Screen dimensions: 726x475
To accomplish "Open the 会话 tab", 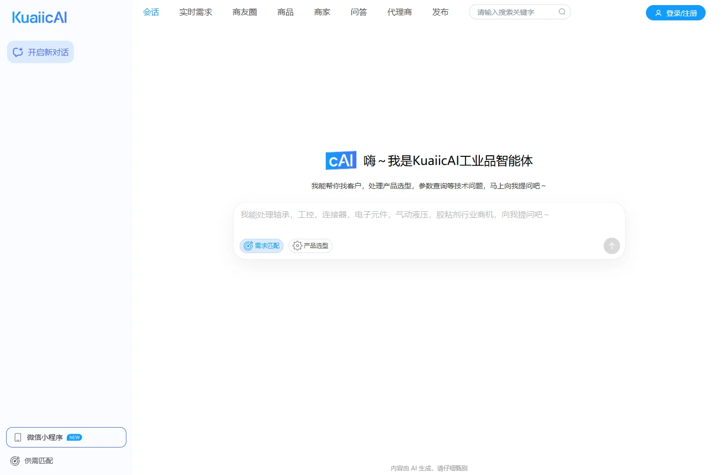I will pyautogui.click(x=151, y=12).
